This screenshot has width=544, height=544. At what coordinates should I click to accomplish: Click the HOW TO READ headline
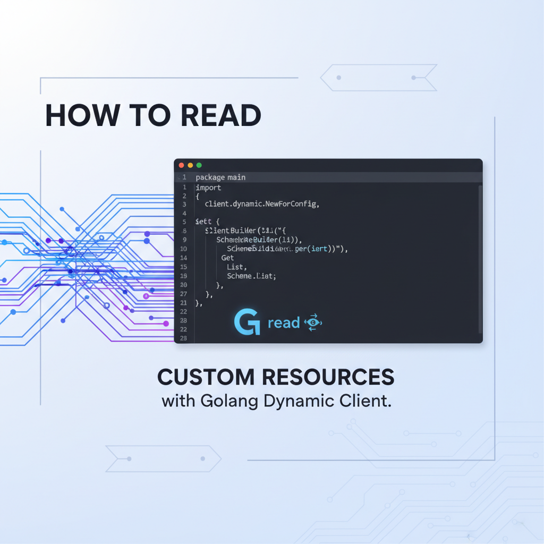click(x=153, y=116)
